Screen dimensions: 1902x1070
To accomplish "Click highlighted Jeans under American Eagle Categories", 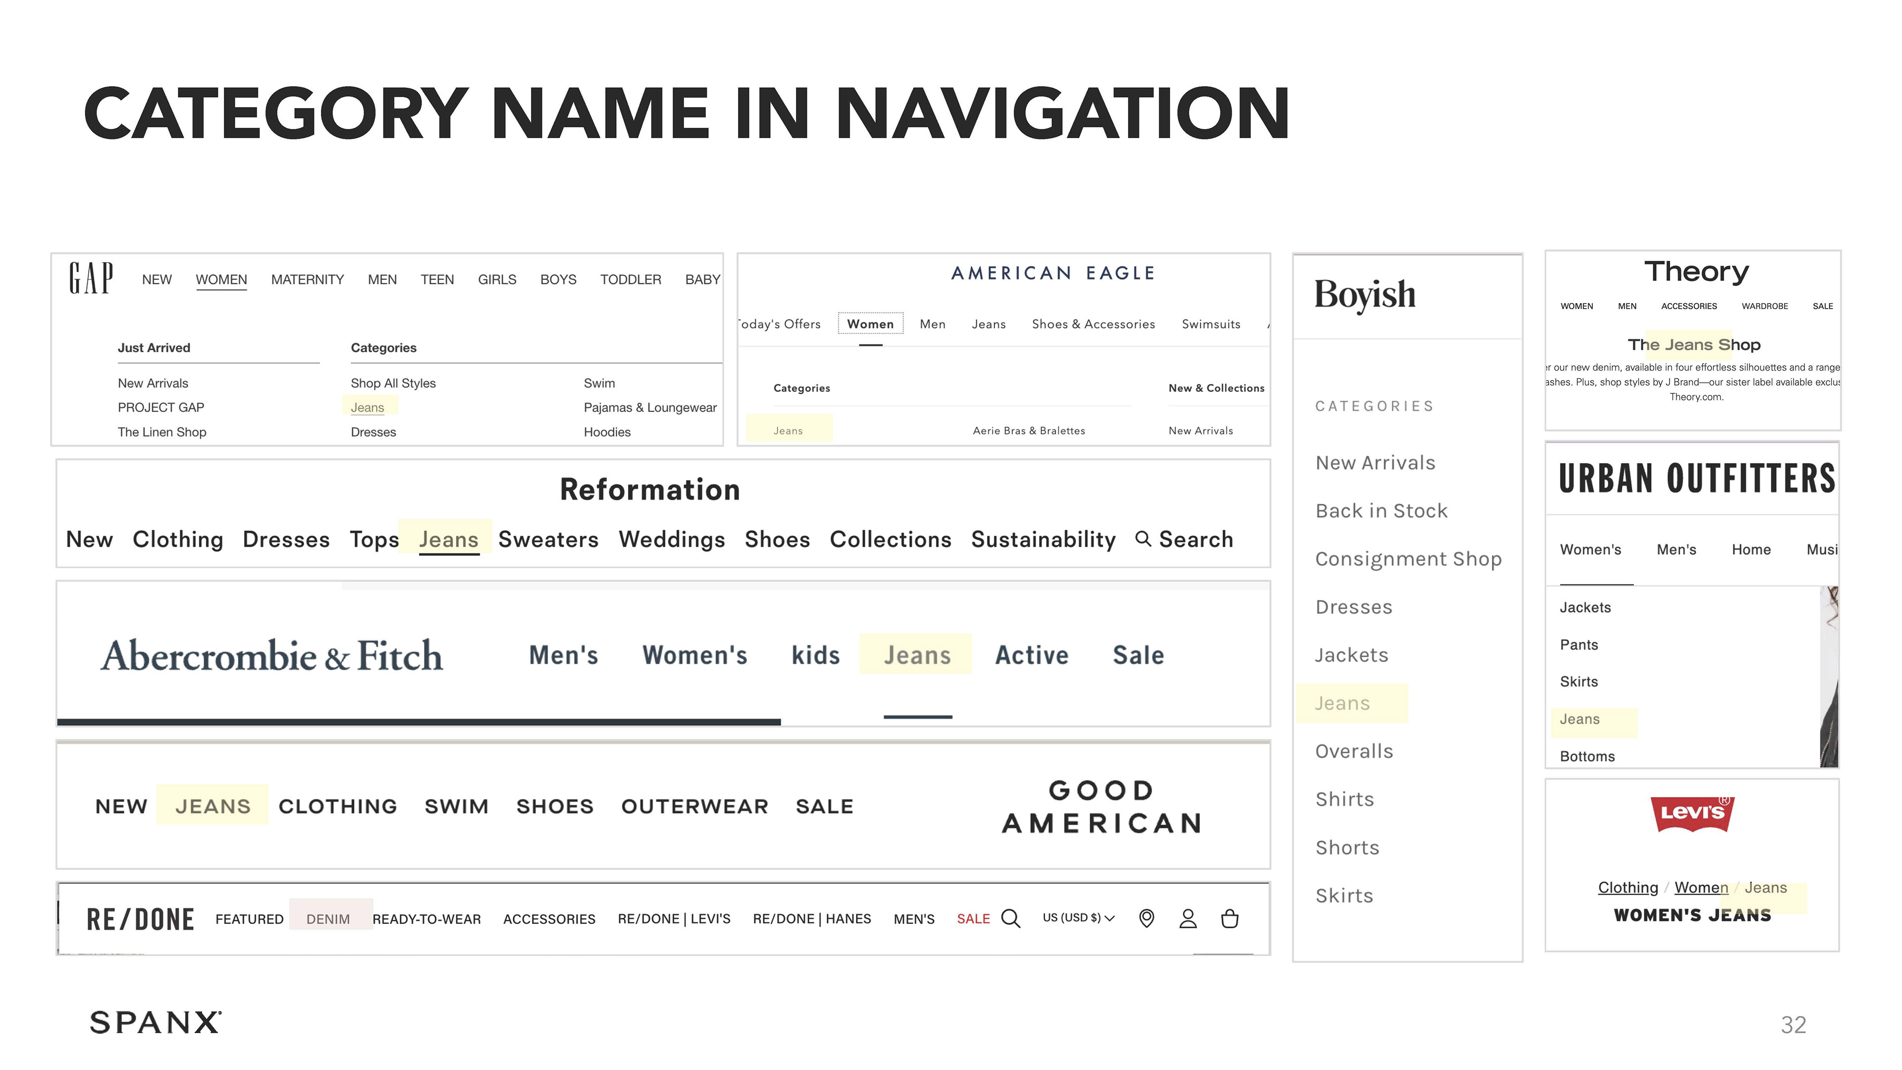I will (x=789, y=431).
